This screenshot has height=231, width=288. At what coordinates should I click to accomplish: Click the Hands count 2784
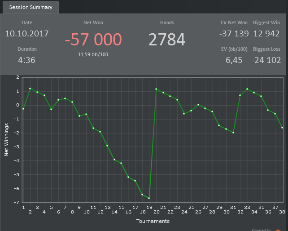pos(167,40)
